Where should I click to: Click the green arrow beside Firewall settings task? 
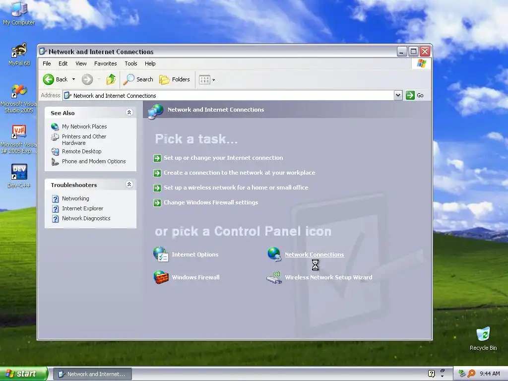[157, 203]
